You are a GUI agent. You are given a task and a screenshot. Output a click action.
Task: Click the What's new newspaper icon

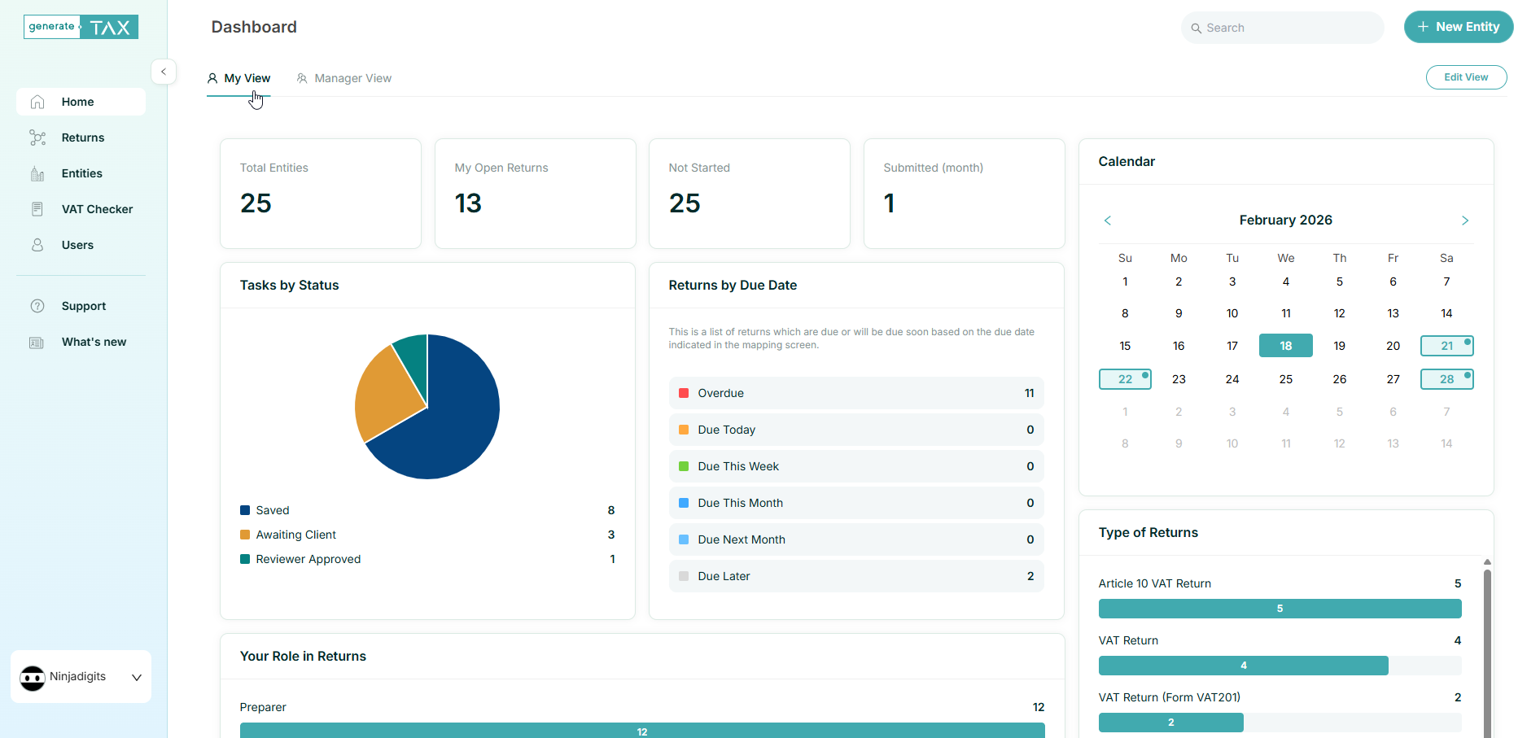(x=37, y=342)
